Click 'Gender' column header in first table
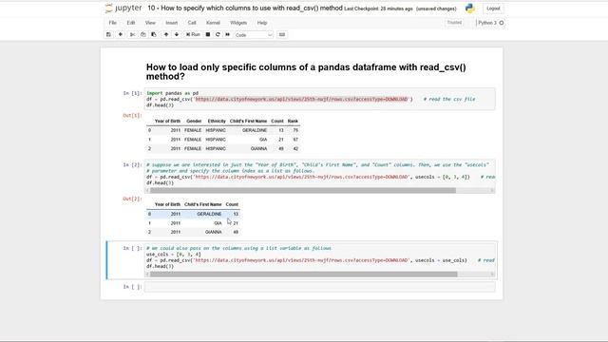Viewport: 608px width, 342px height. click(194, 121)
